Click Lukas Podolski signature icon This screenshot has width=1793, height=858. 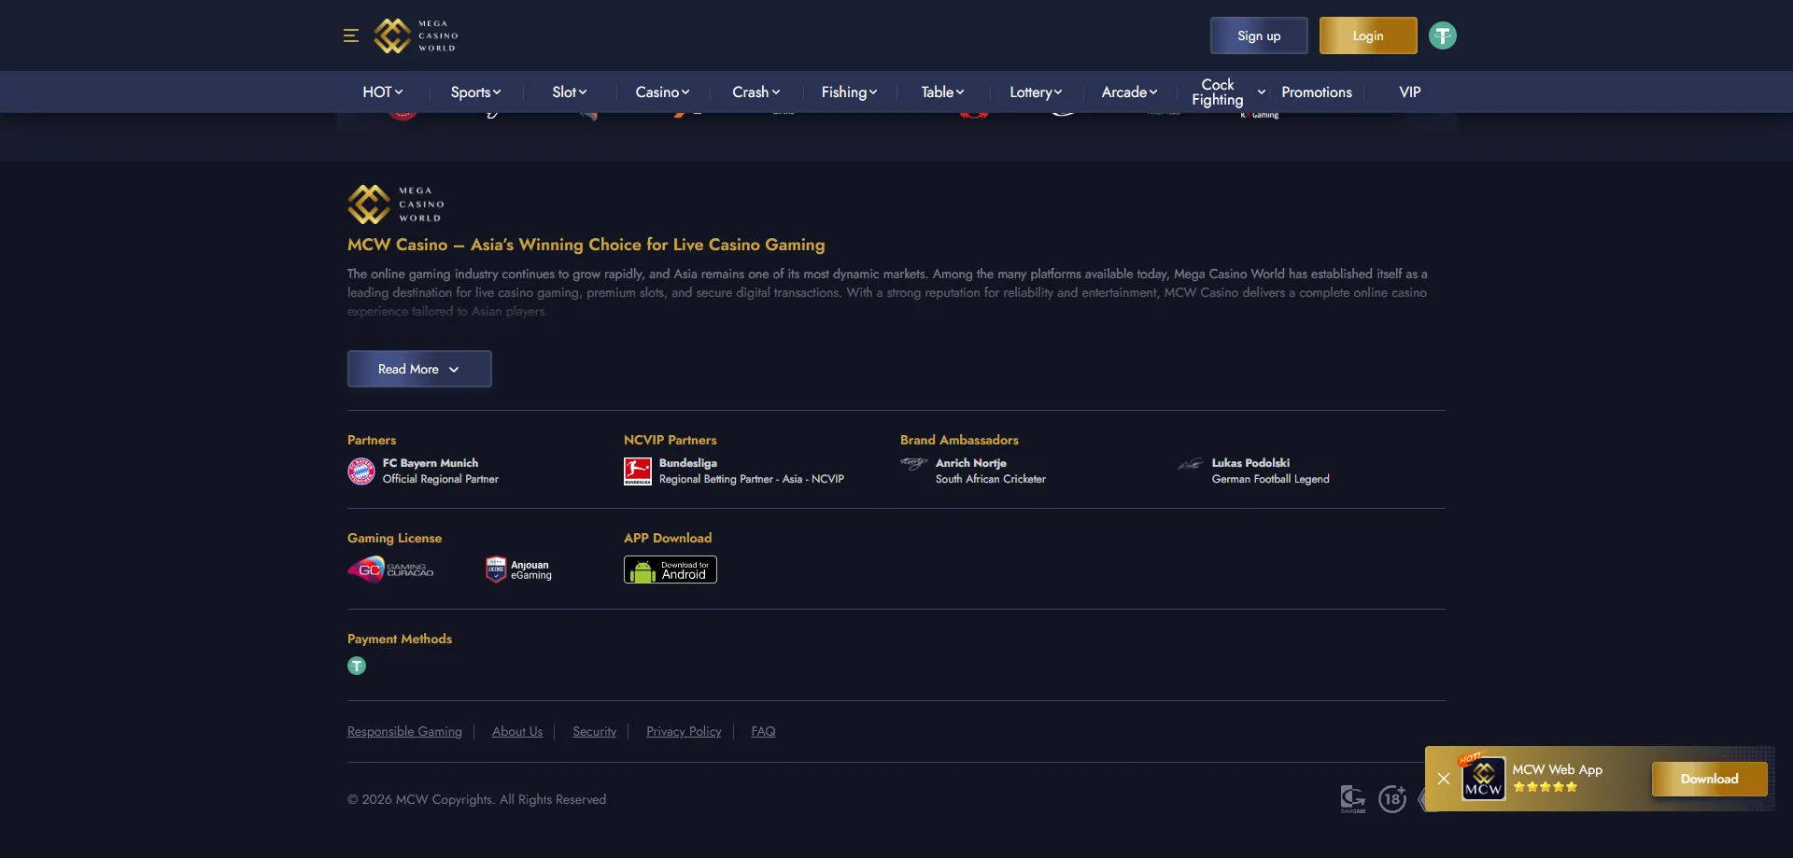(1190, 464)
